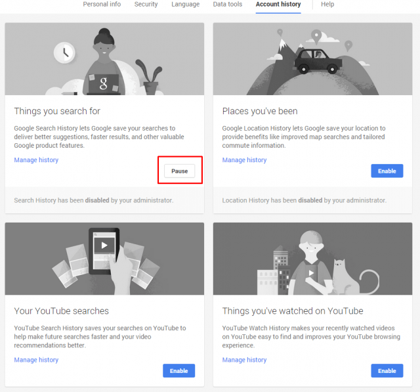420x392 pixels.
Task: Enable Location History under Places you've been
Action: [x=387, y=171]
